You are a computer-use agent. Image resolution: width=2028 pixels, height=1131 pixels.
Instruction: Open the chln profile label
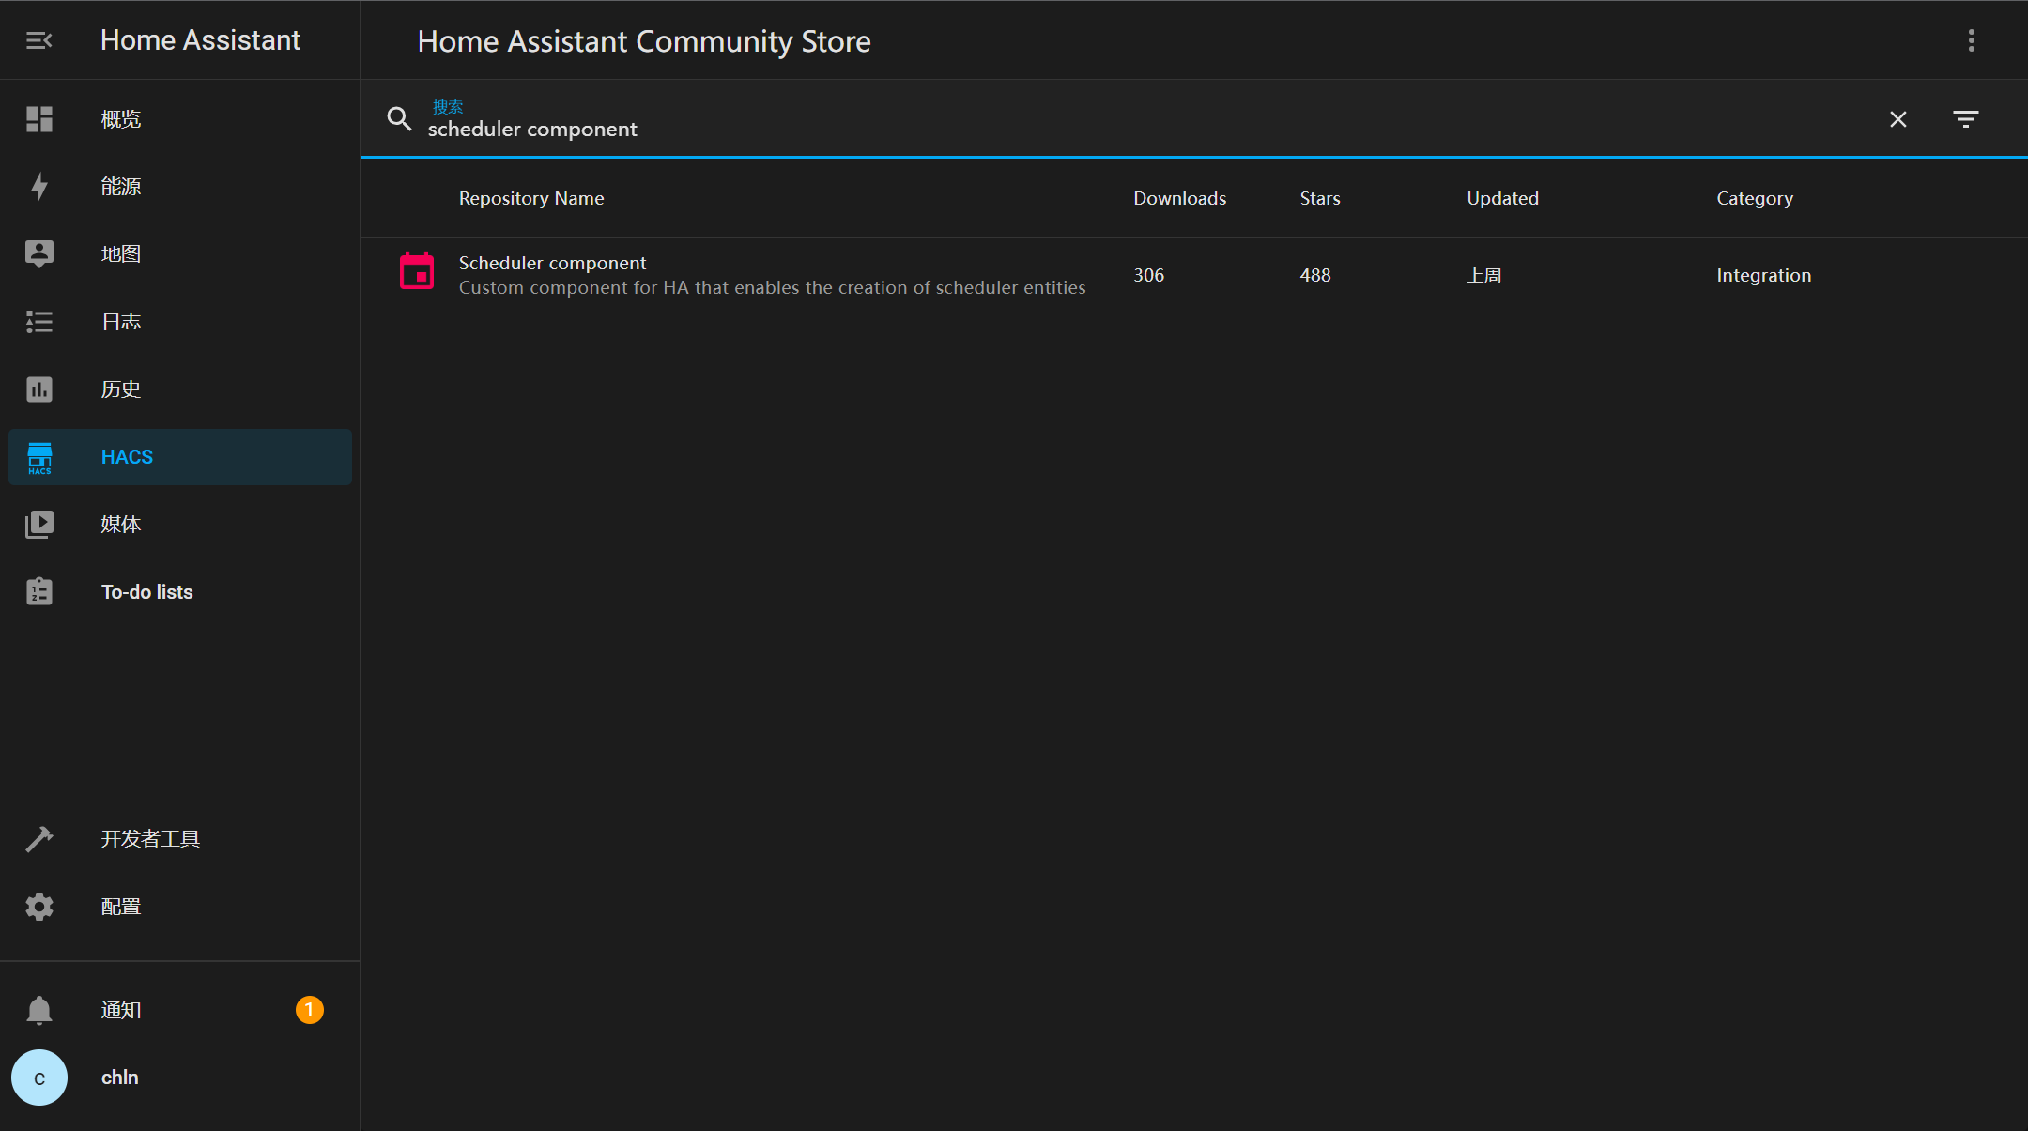click(120, 1078)
